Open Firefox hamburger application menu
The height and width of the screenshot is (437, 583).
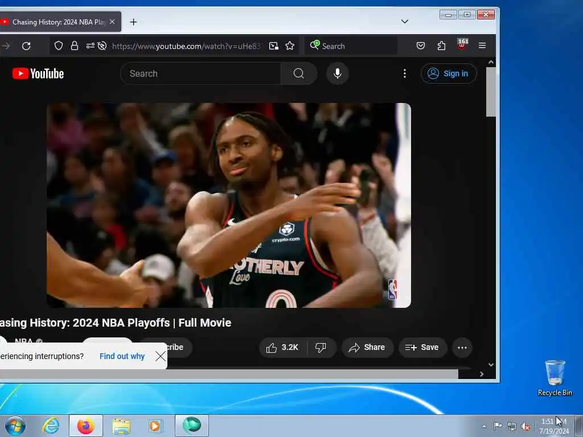point(482,46)
